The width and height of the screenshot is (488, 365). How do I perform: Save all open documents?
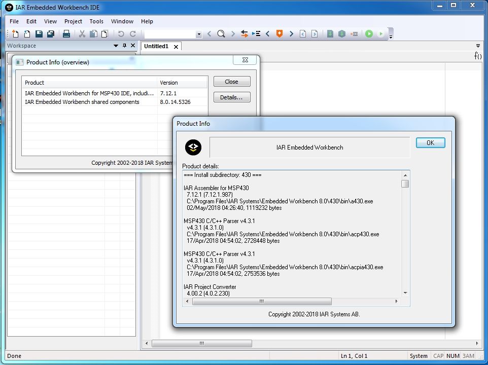pos(51,33)
